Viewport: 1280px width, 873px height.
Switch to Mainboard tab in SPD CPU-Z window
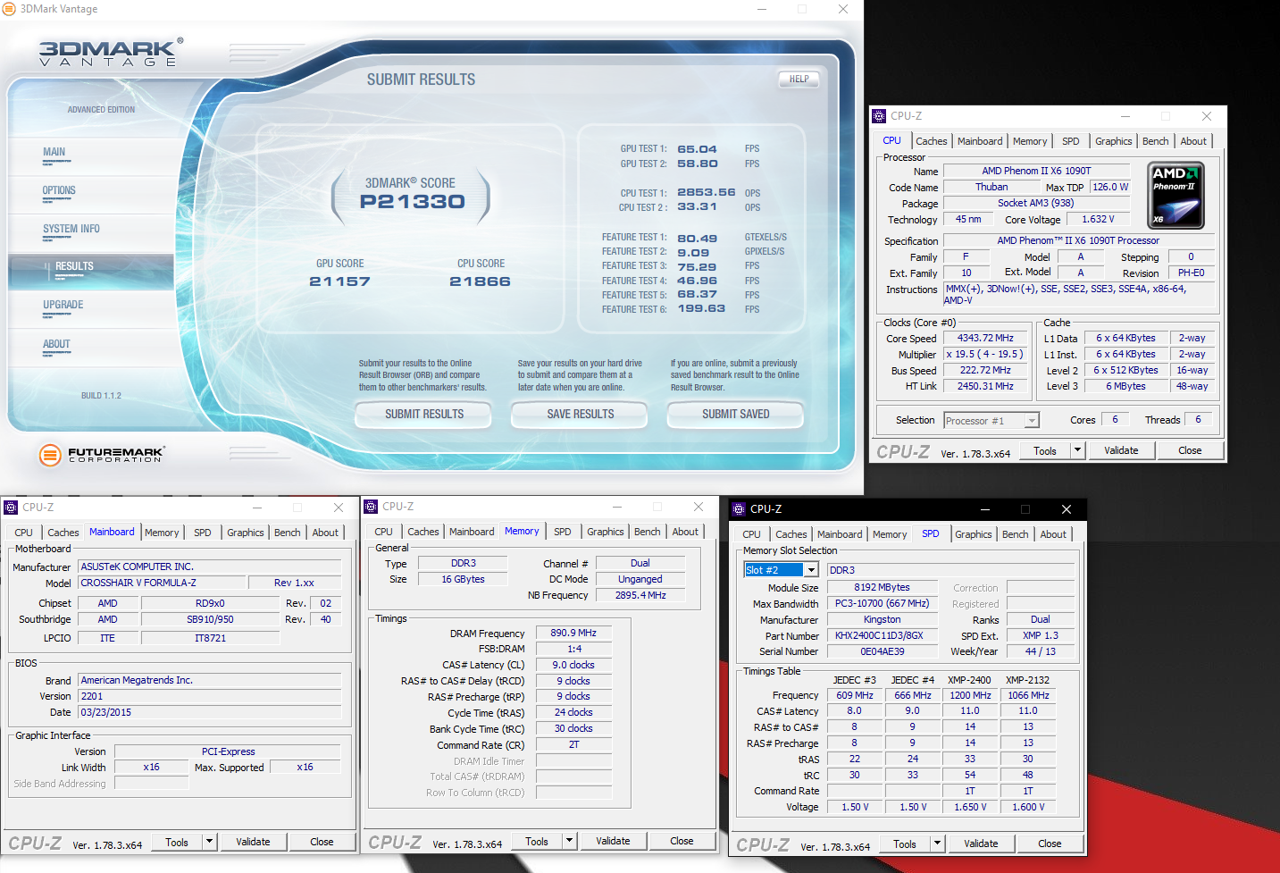pyautogui.click(x=840, y=534)
